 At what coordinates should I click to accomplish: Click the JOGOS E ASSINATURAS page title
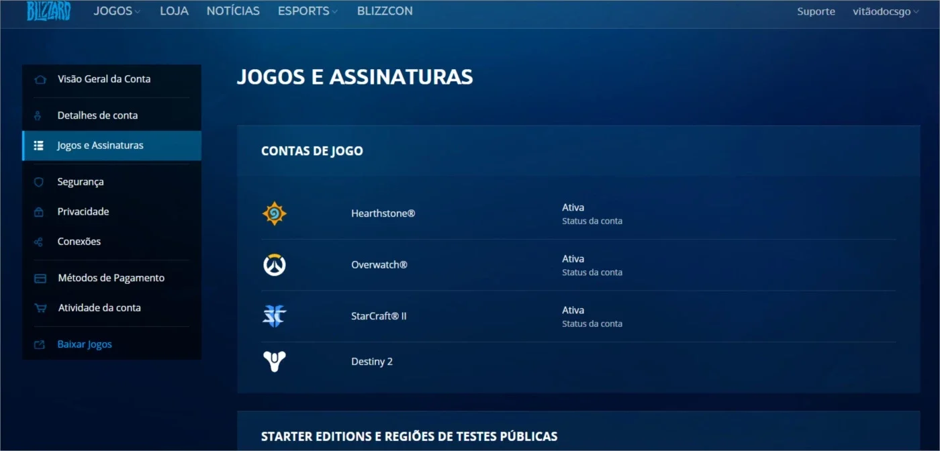tap(355, 77)
